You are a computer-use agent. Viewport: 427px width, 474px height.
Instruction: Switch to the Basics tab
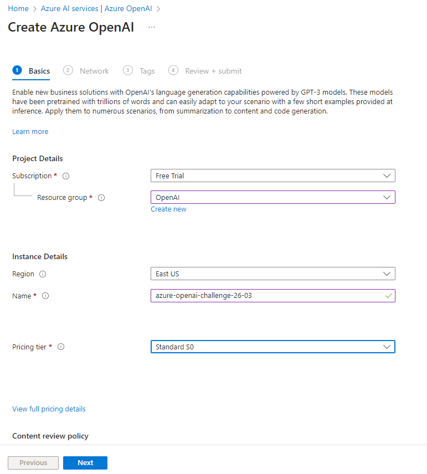click(31, 71)
